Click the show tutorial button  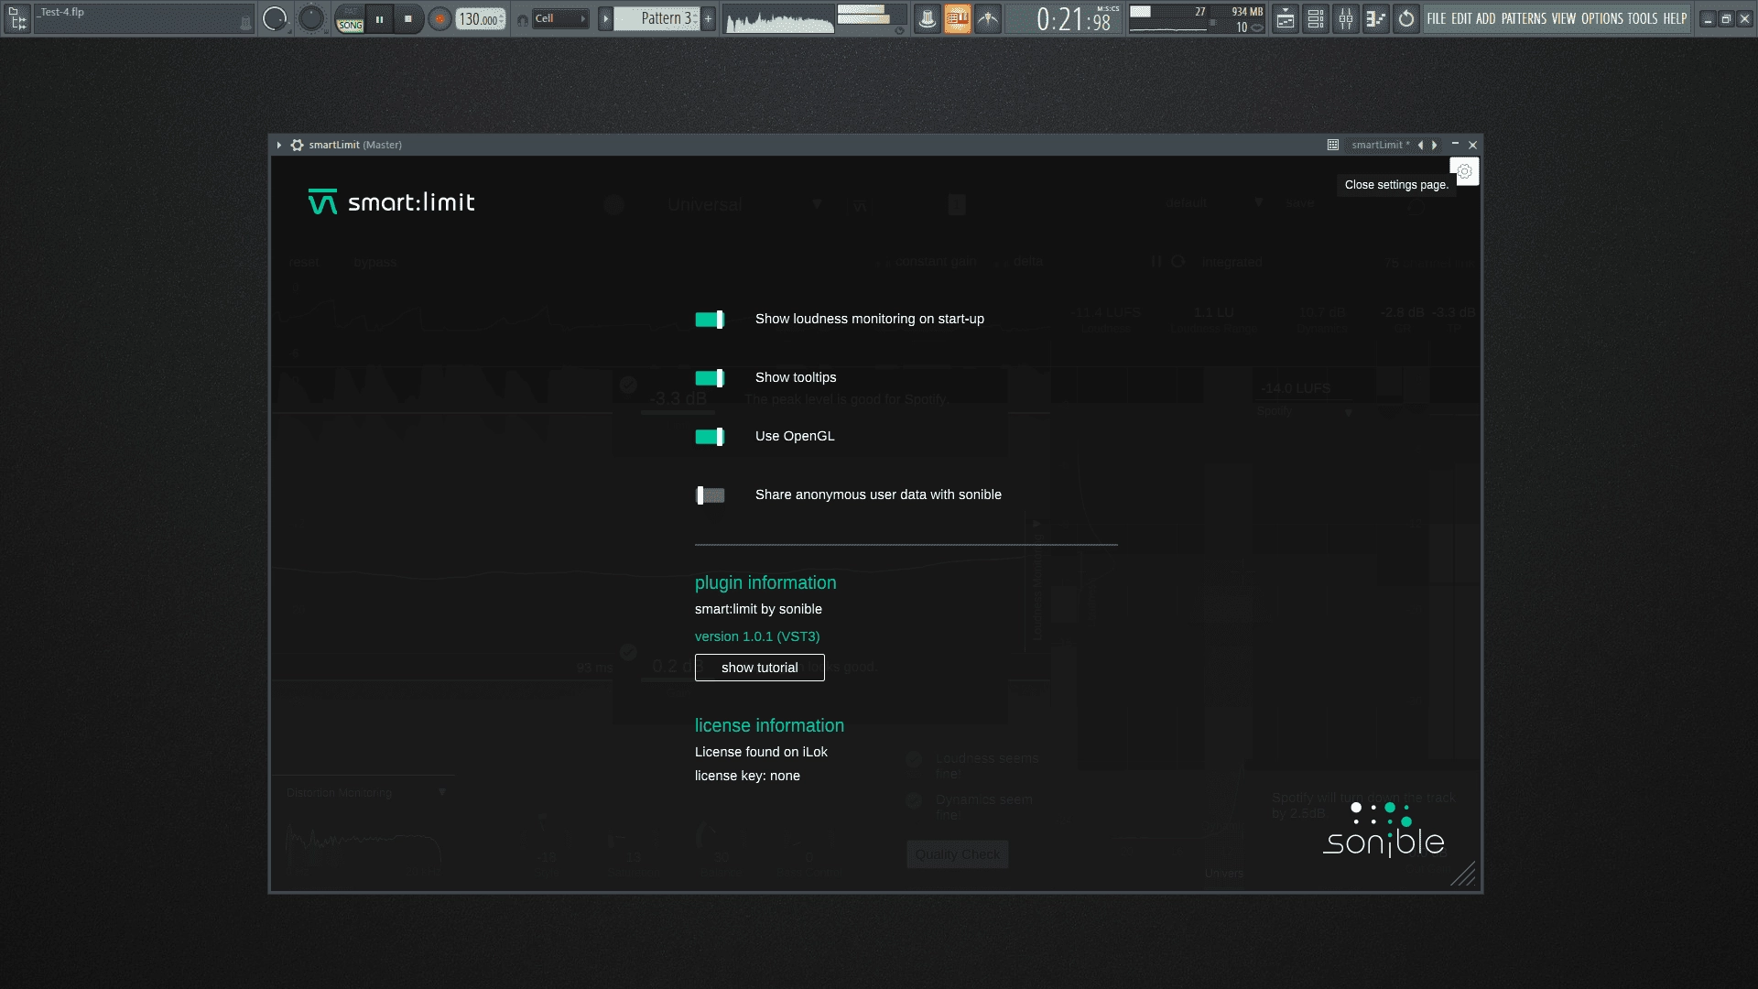pos(760,668)
